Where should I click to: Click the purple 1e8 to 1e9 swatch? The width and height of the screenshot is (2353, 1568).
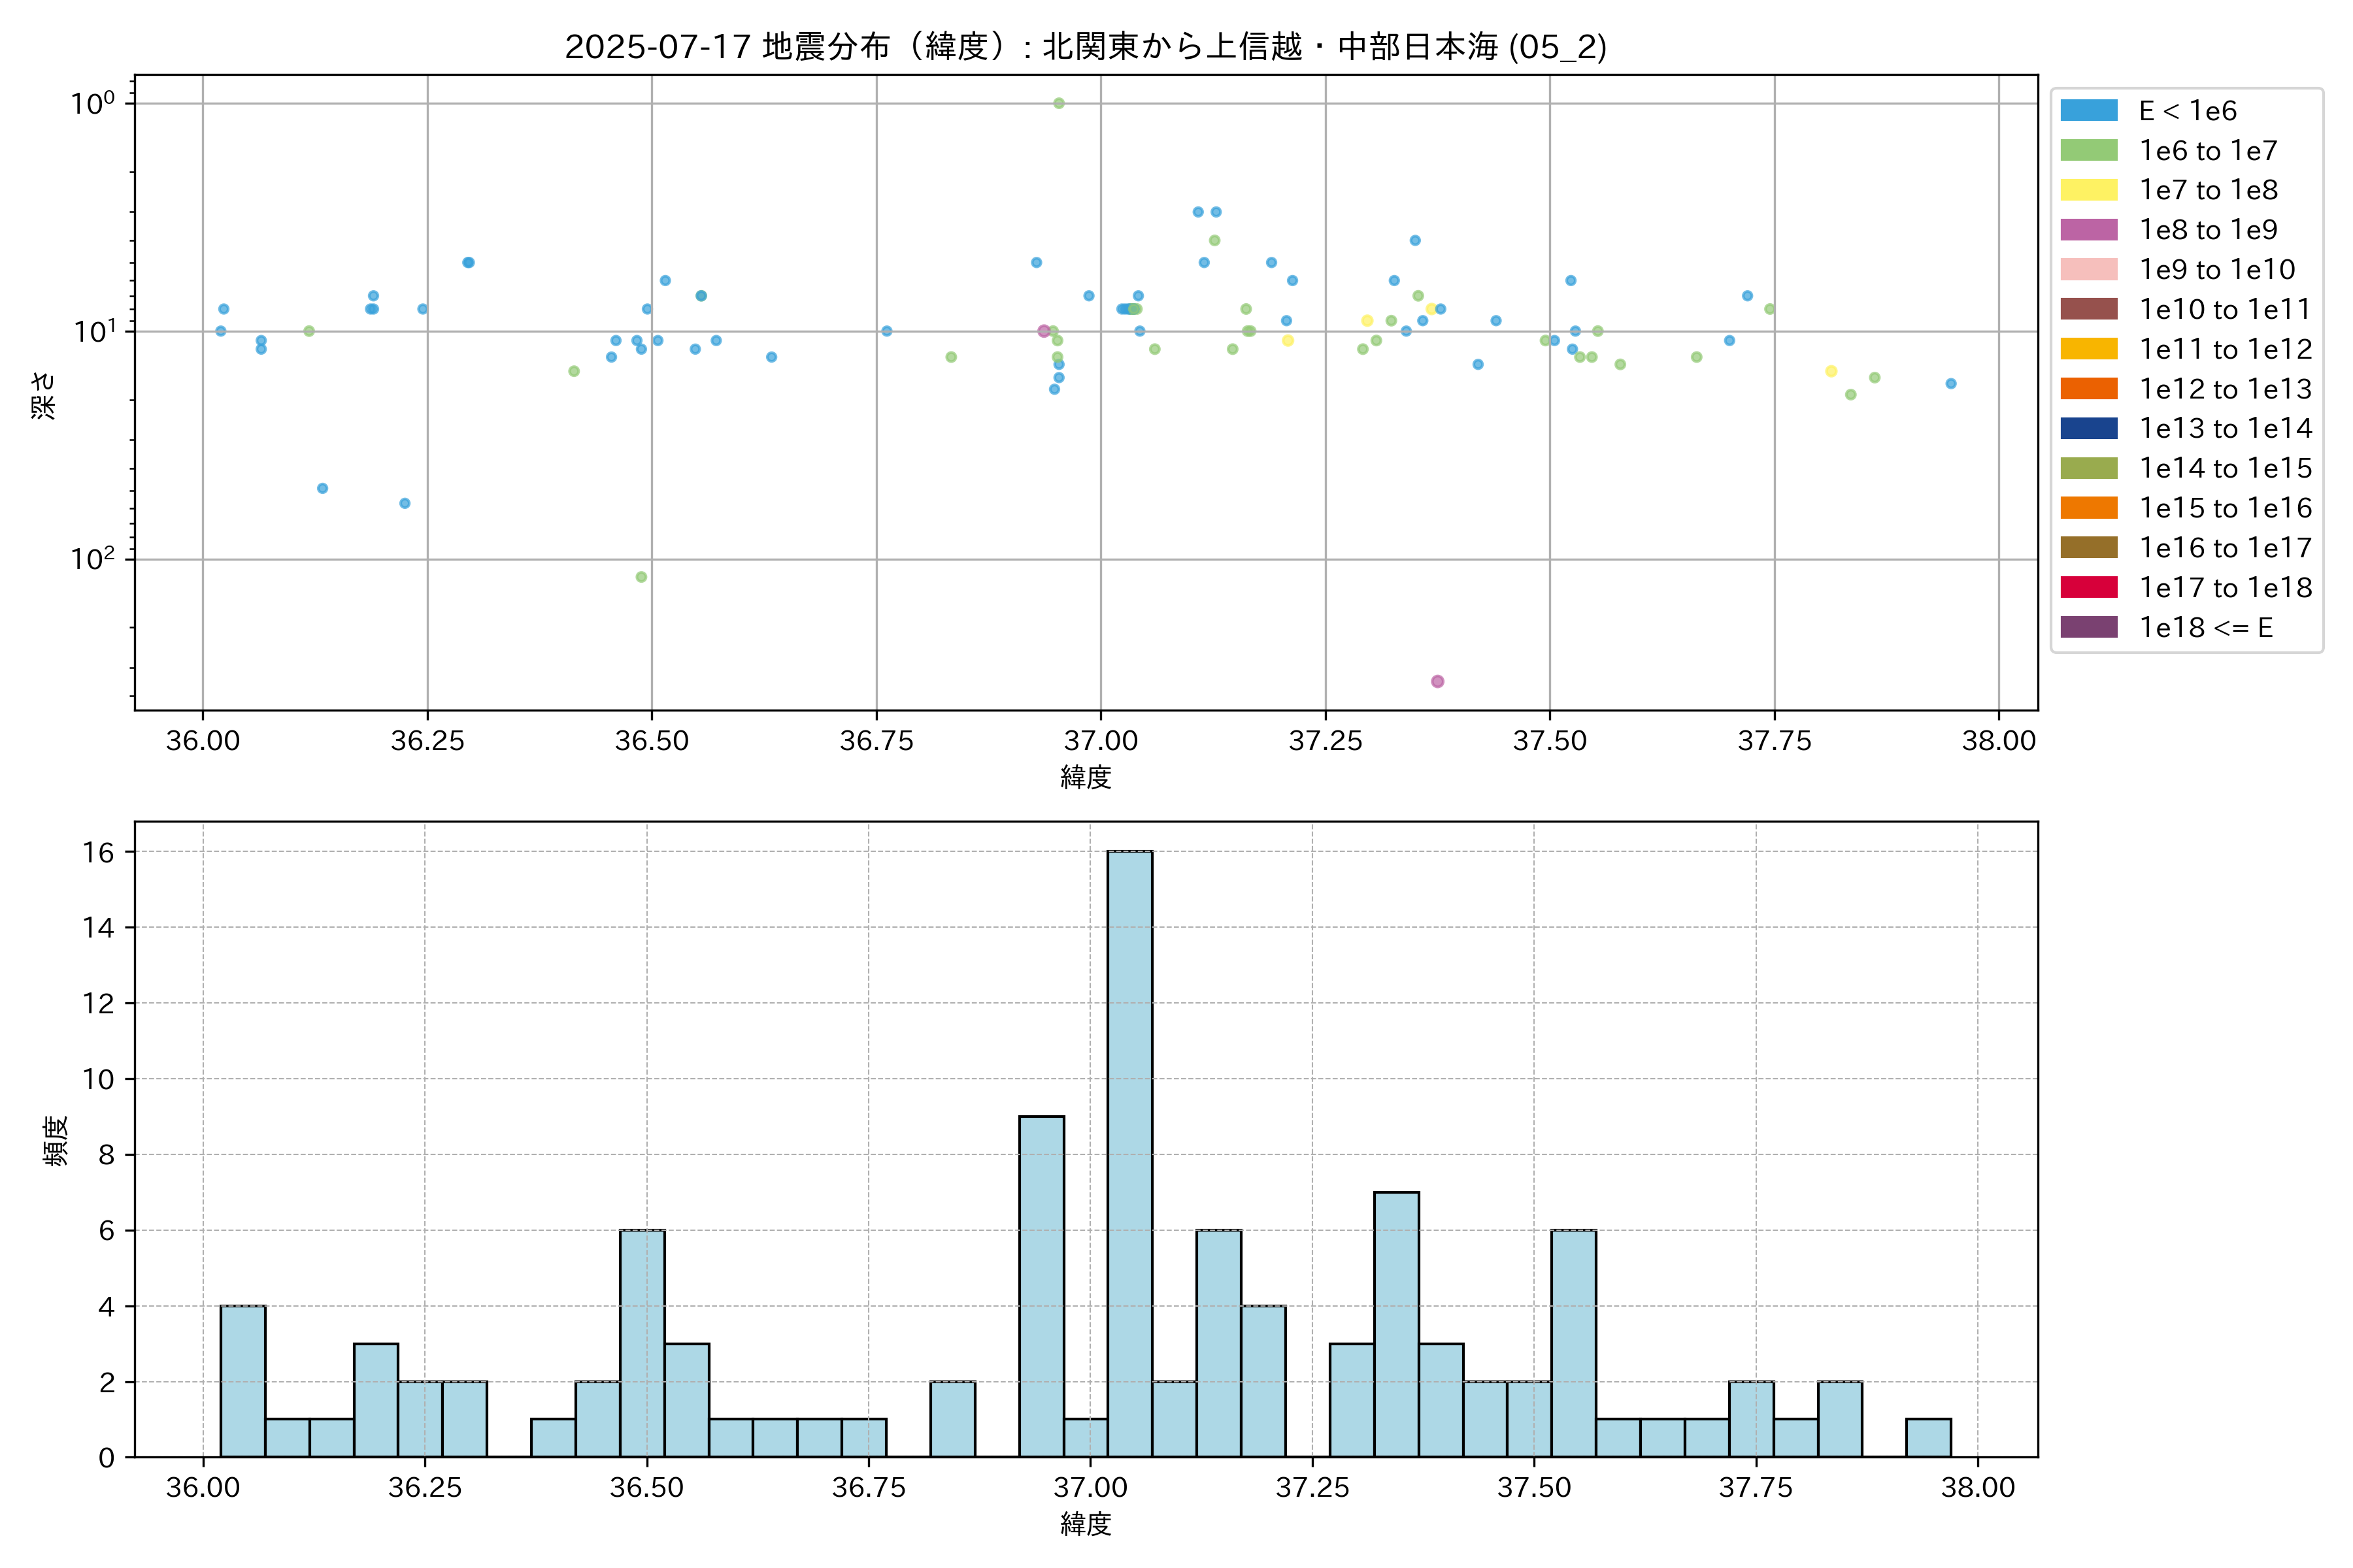tap(2088, 230)
